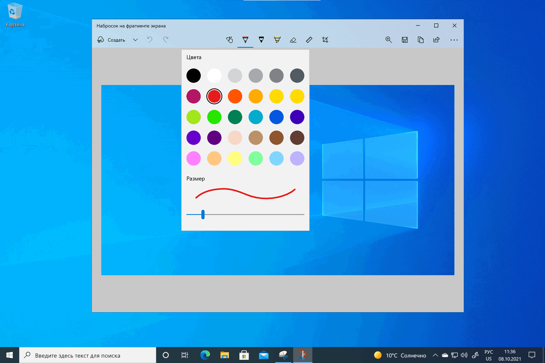Select the light tan swatch
Image resolution: width=545 pixels, height=363 pixels.
click(256, 138)
